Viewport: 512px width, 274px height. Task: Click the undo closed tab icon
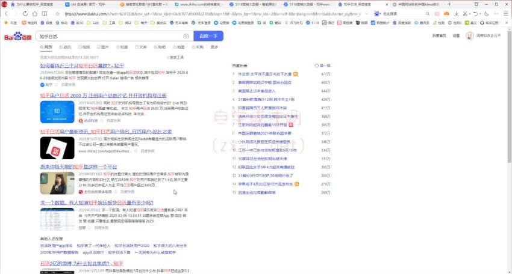click(x=475, y=14)
